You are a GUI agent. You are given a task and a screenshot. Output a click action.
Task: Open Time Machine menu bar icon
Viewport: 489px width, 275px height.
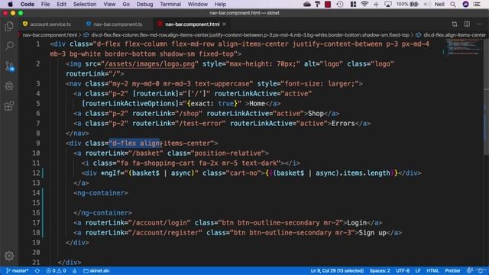pos(340,4)
